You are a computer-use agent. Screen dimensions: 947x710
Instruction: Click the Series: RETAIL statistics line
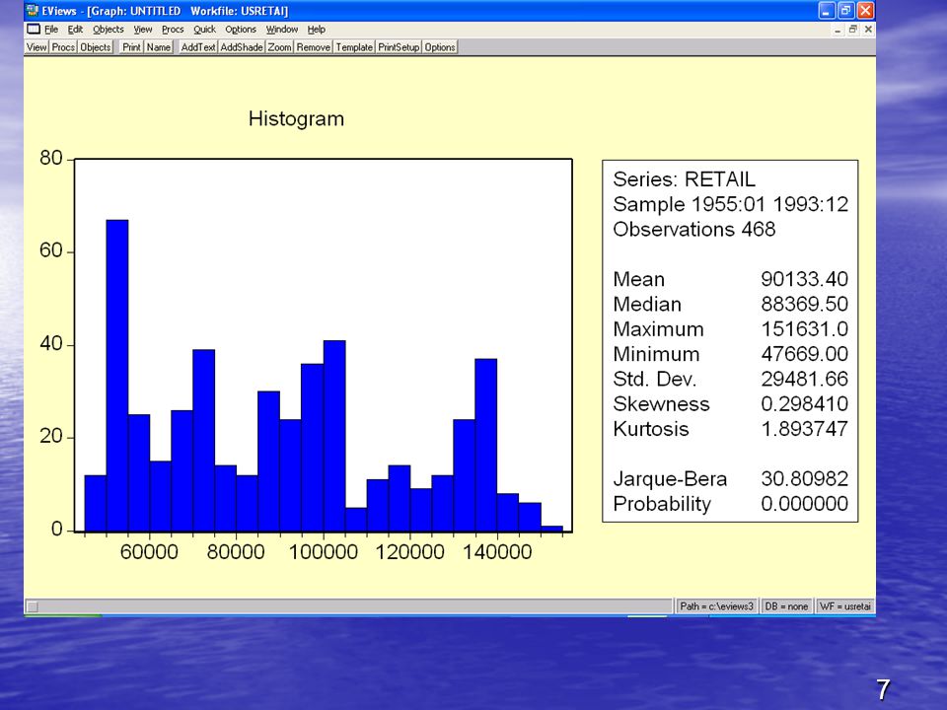click(684, 179)
